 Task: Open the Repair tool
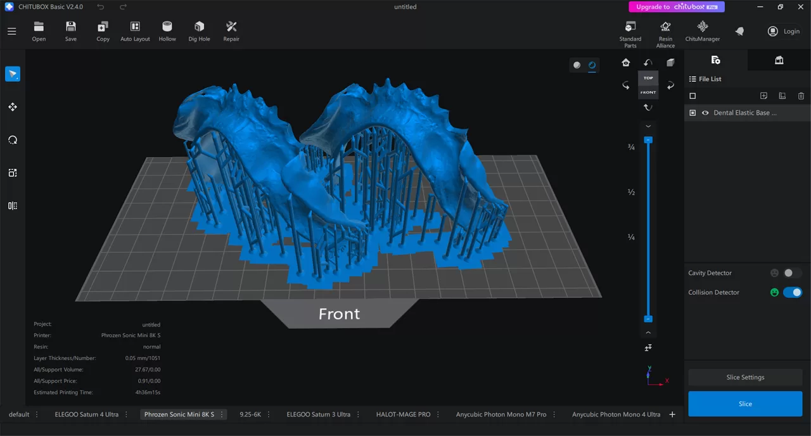[x=231, y=31]
